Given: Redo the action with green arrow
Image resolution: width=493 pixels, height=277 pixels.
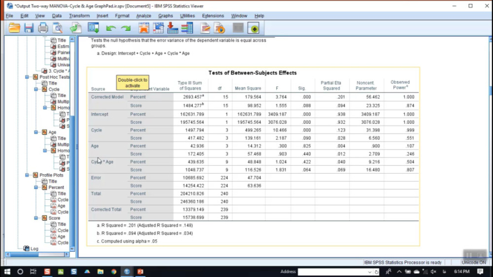Looking at the screenshot, I should coord(126,28).
